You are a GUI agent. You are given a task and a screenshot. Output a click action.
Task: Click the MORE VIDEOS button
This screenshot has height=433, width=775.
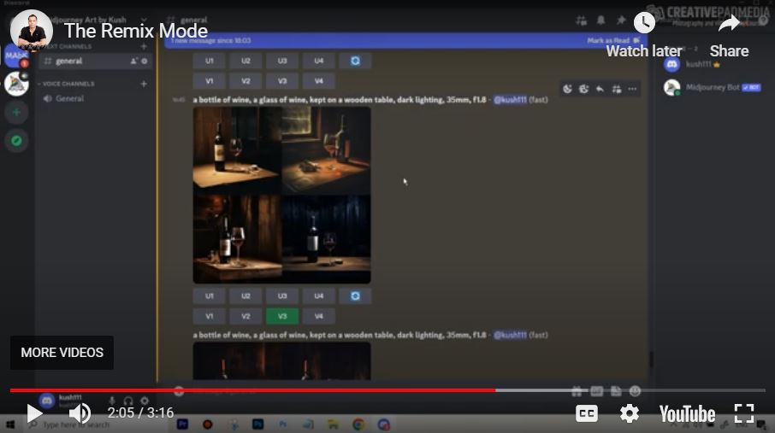[x=62, y=353]
